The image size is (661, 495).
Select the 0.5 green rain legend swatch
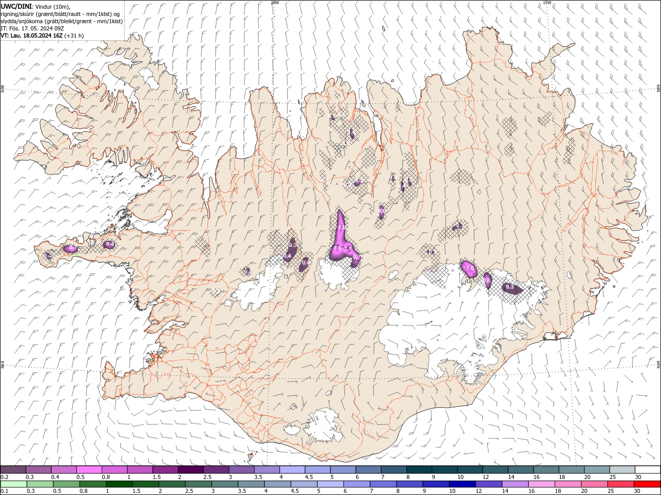point(67,484)
